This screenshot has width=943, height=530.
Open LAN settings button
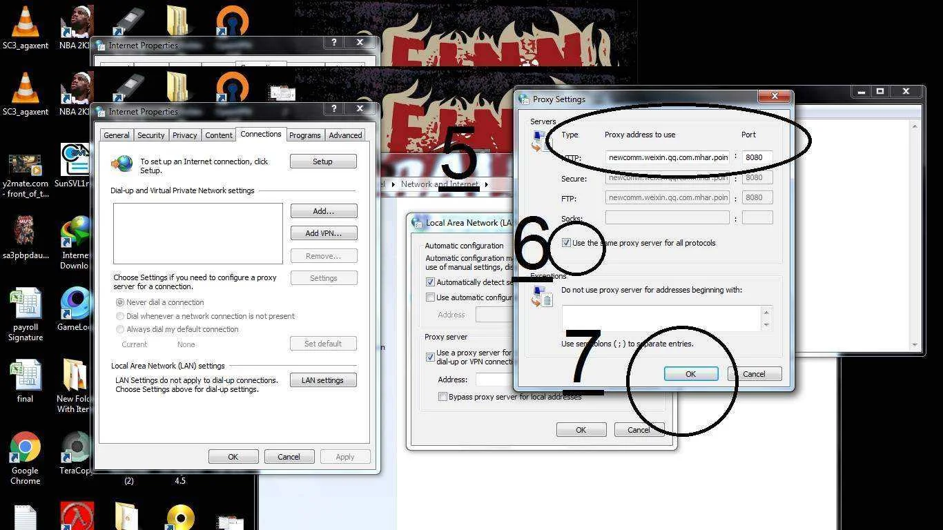point(322,380)
